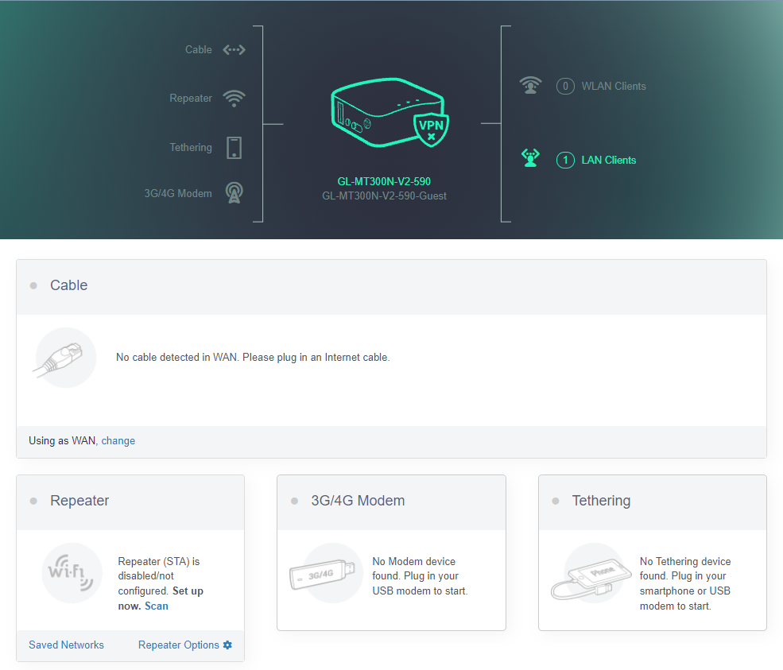This screenshot has height=670, width=783.
Task: Click the Ethernet cable plug image
Action: 65,358
